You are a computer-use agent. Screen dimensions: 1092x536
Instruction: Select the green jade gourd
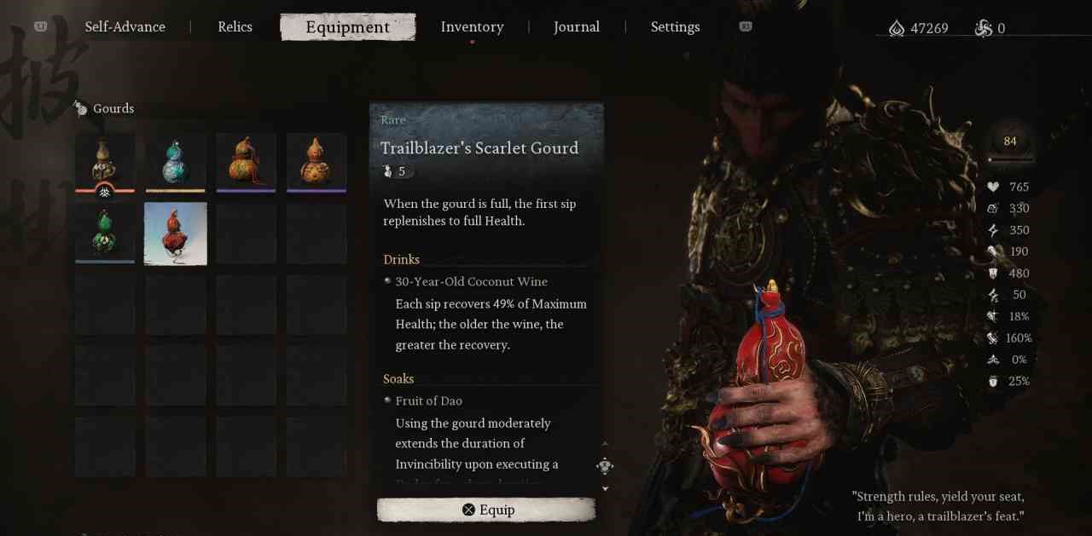[105, 233]
